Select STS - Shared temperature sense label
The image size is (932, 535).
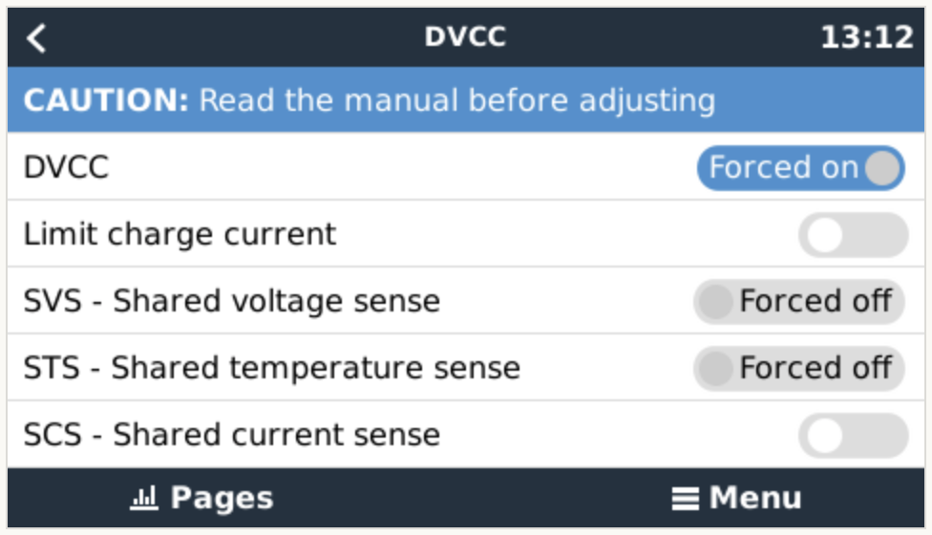click(x=271, y=369)
